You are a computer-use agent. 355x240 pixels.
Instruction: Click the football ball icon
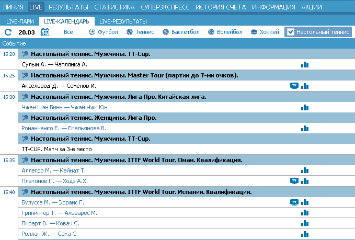[92, 32]
